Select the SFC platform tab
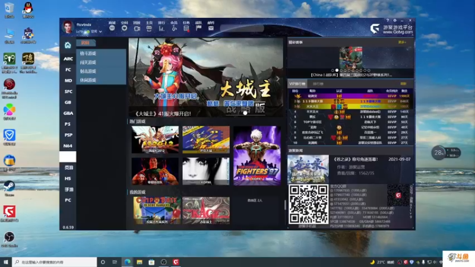The height and width of the screenshot is (267, 475). point(68,91)
